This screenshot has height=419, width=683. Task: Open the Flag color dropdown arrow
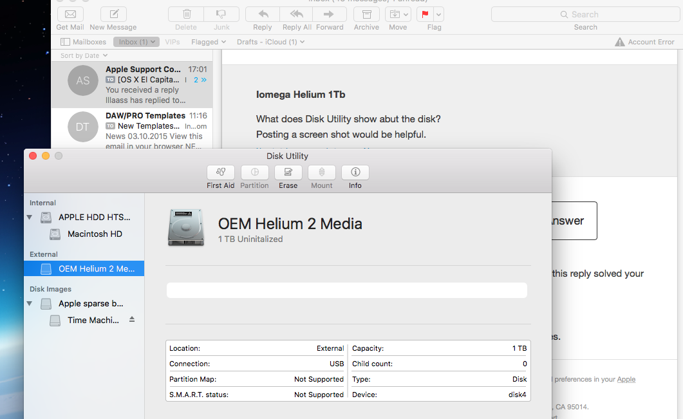tap(438, 14)
